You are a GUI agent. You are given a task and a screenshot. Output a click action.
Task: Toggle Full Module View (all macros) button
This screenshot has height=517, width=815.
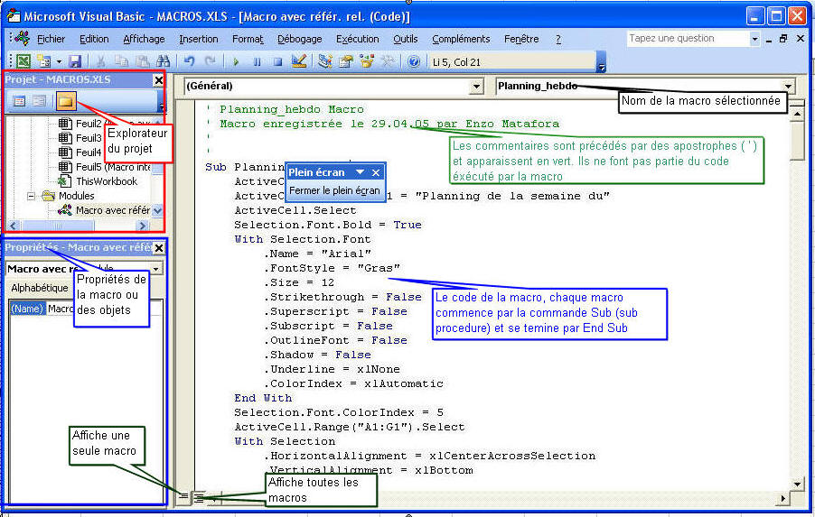[199, 498]
